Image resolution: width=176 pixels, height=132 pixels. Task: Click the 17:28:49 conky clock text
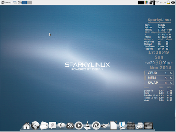pos(158,52)
